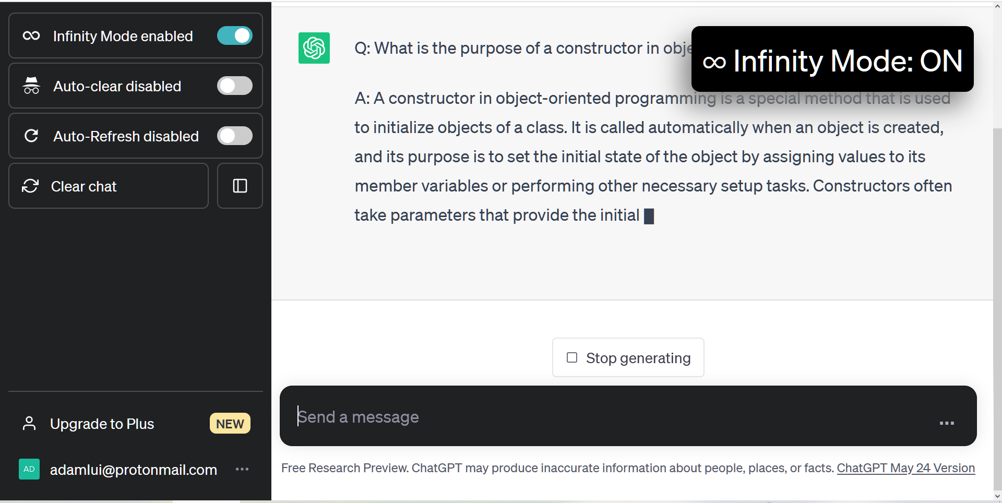The image size is (1002, 503).
Task: Click the user profile icon beside Upgrade to Plus
Action: click(29, 424)
